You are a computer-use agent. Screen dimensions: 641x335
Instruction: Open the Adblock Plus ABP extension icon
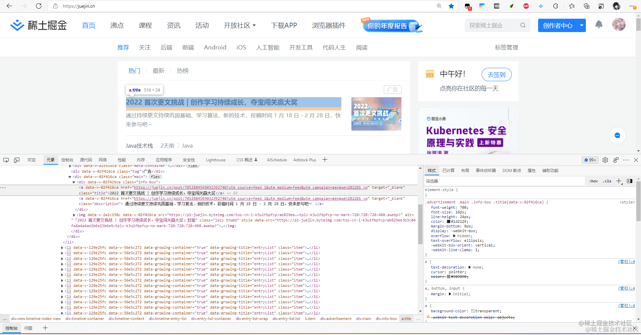[x=526, y=6]
